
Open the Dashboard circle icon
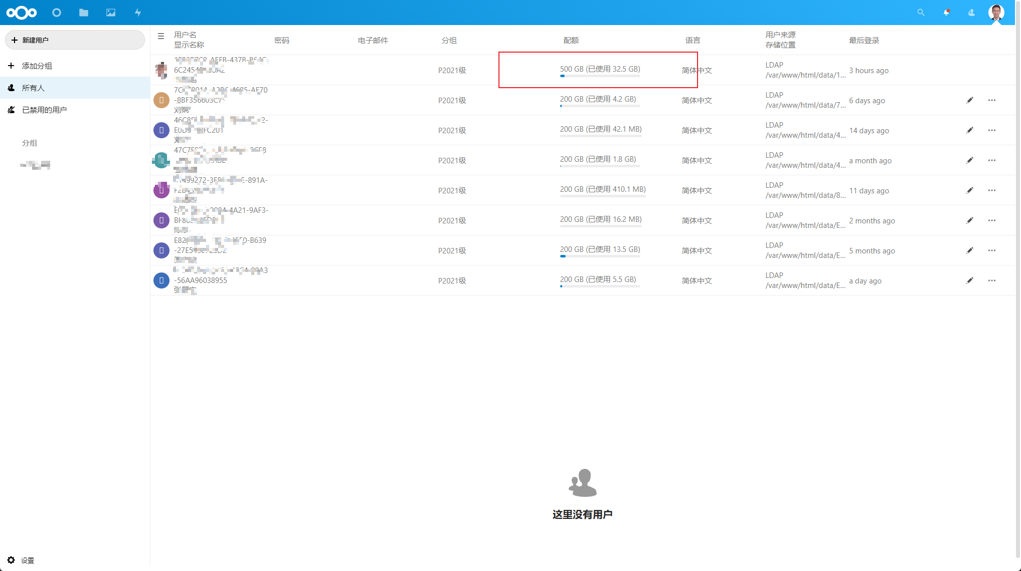(57, 13)
